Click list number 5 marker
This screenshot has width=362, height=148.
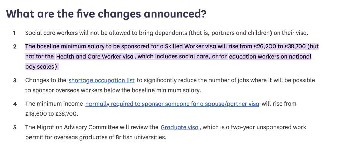click(x=15, y=127)
